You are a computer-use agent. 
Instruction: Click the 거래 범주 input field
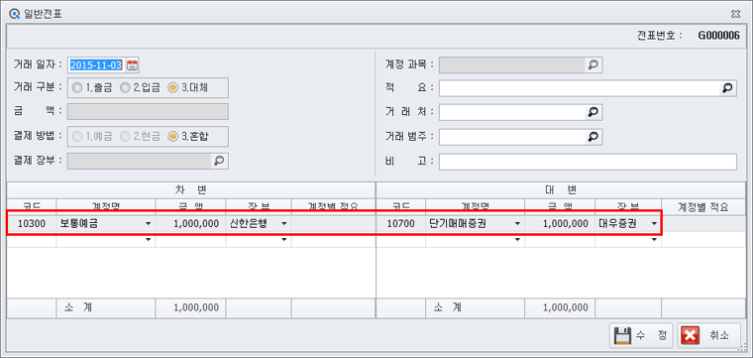click(512, 137)
